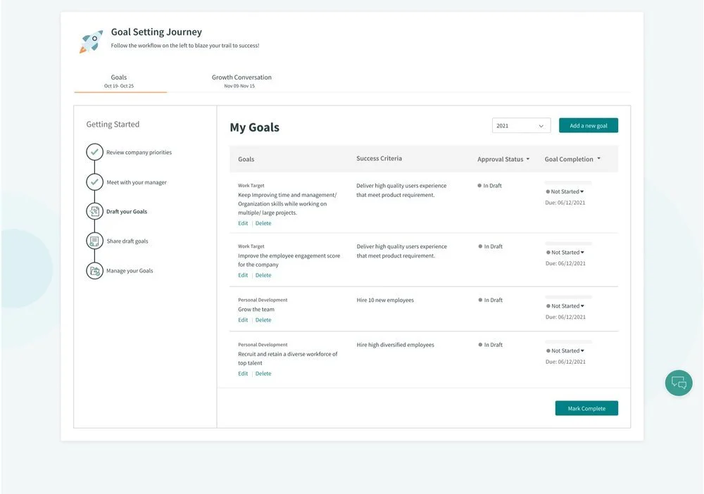Open Not Started dropdown for time management goal
Screen dimensions: 704x494
tap(565, 191)
